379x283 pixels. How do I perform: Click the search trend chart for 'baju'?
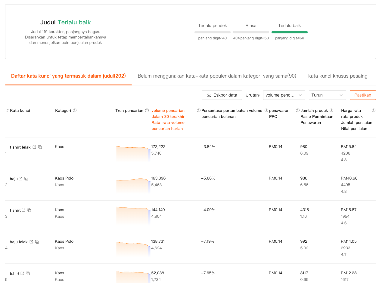(x=133, y=185)
